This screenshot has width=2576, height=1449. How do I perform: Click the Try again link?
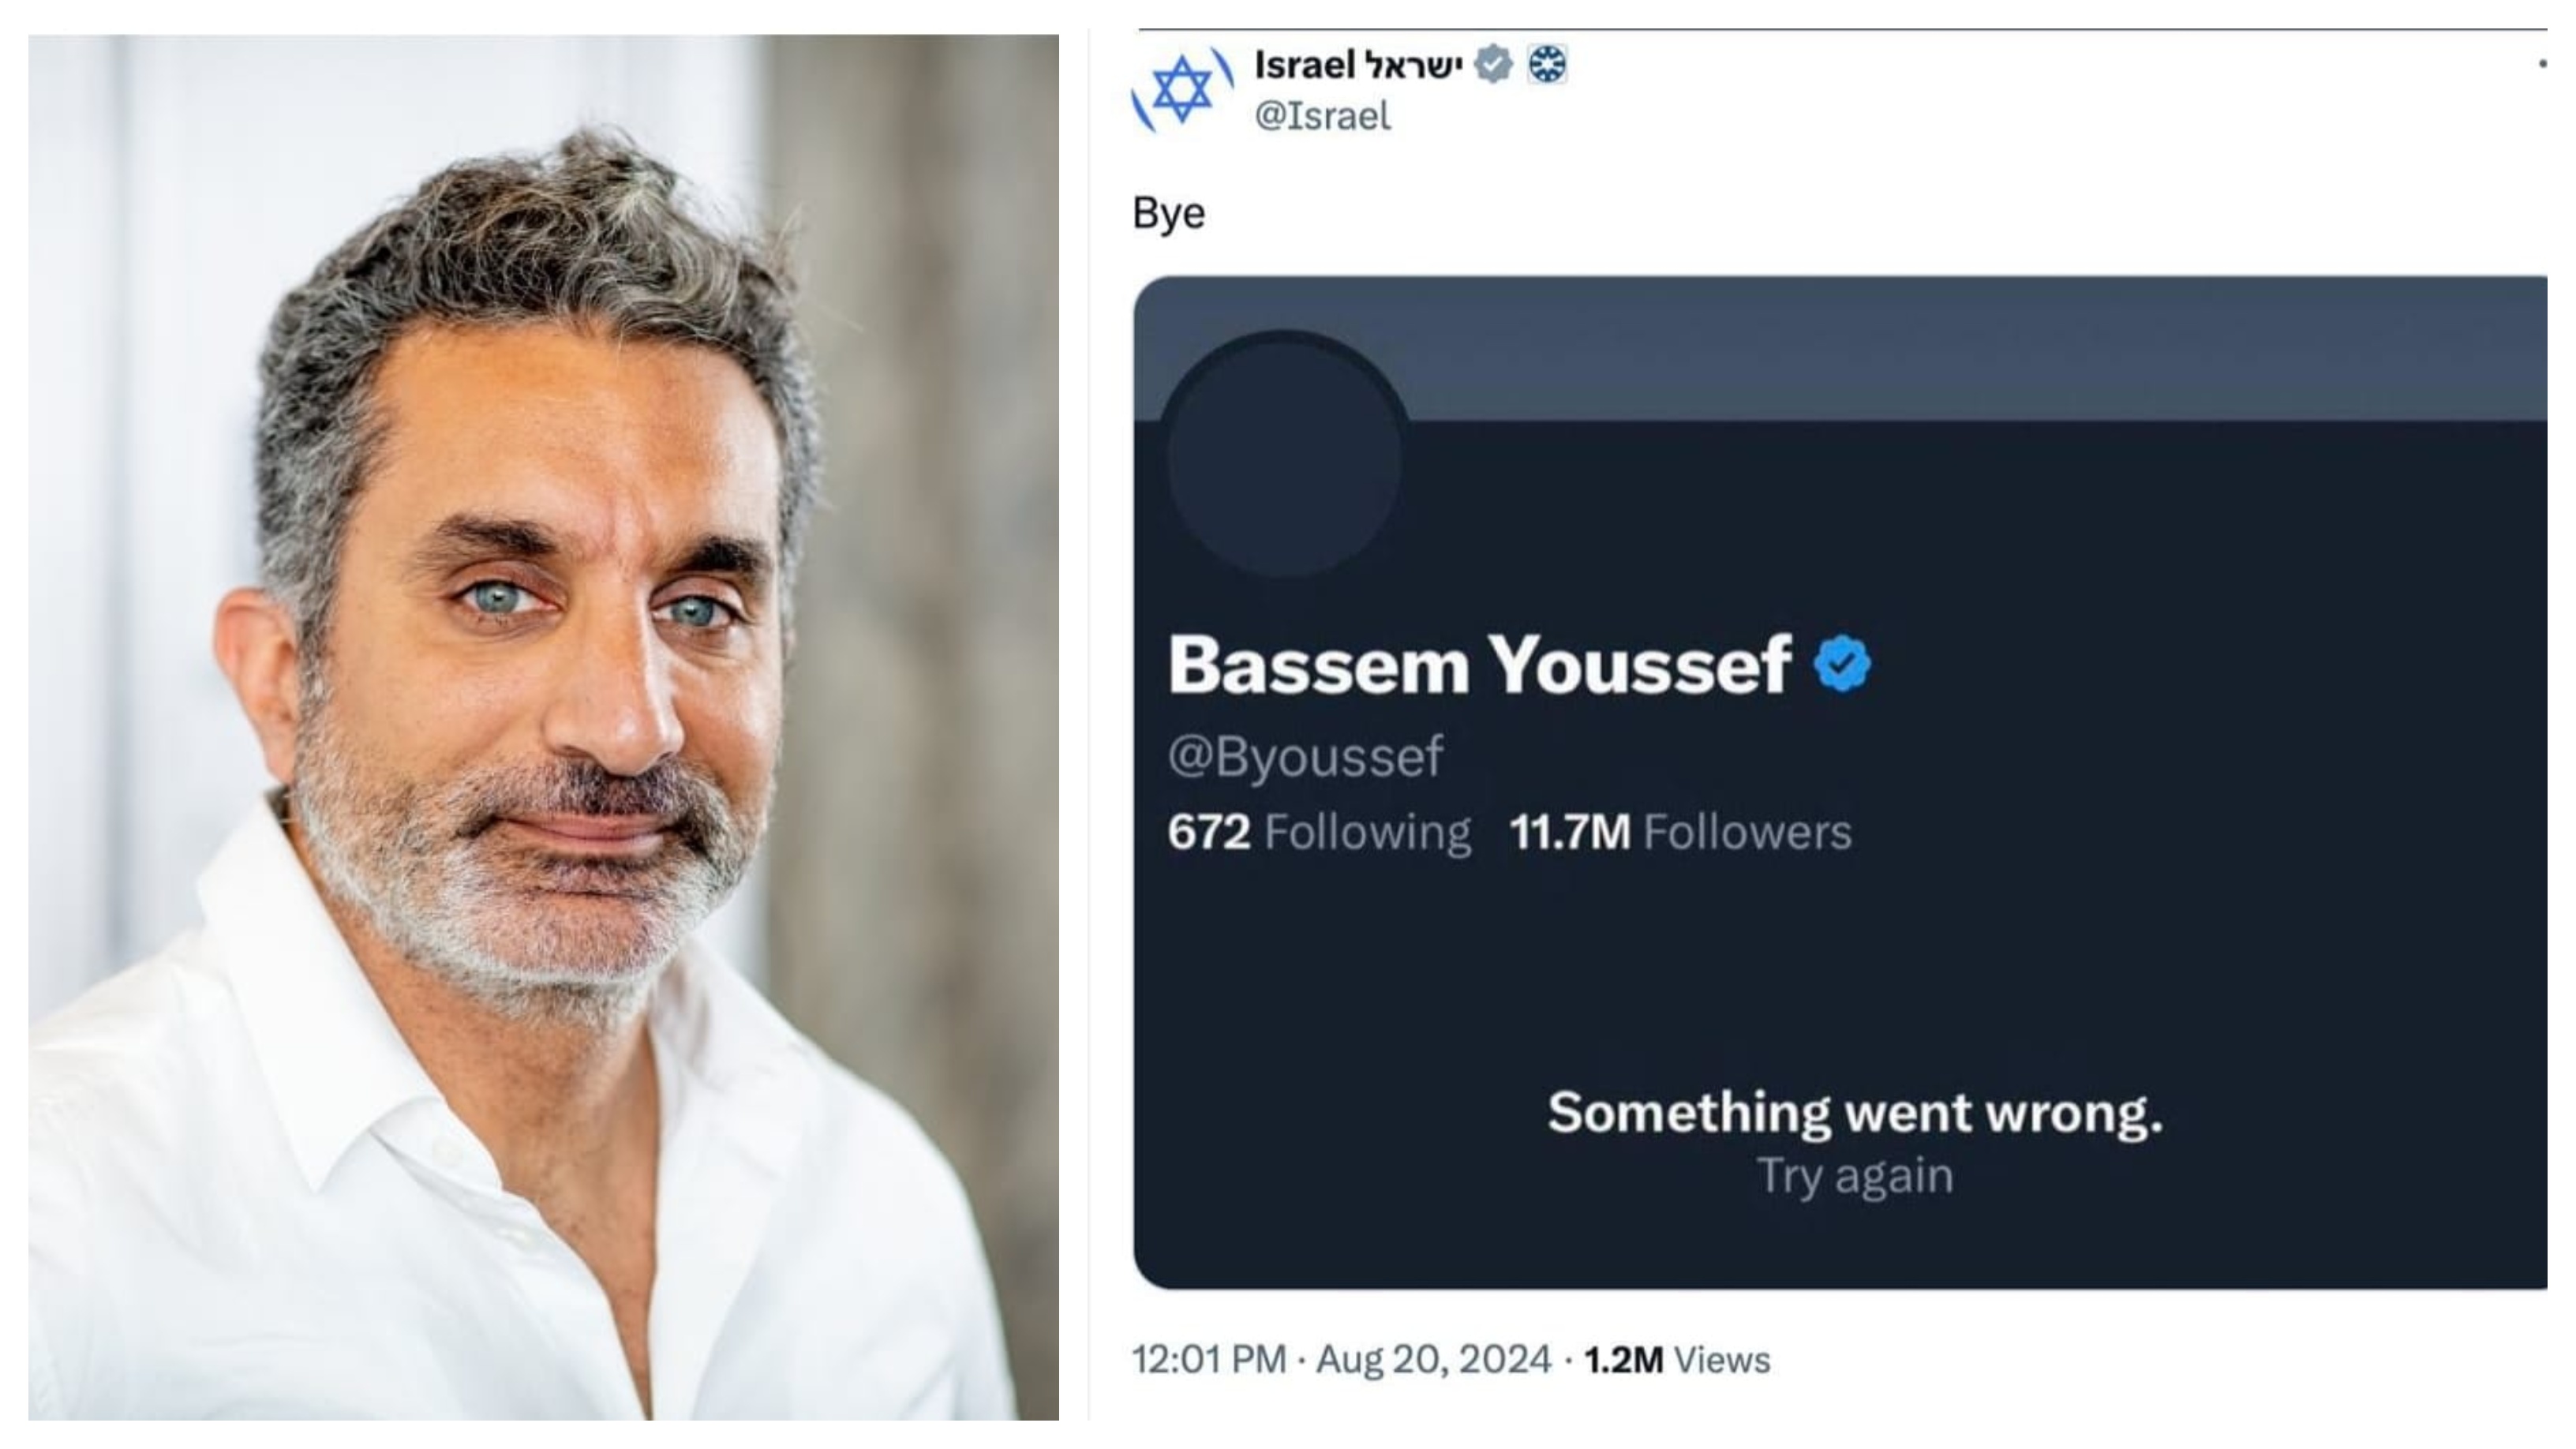coord(1855,1176)
